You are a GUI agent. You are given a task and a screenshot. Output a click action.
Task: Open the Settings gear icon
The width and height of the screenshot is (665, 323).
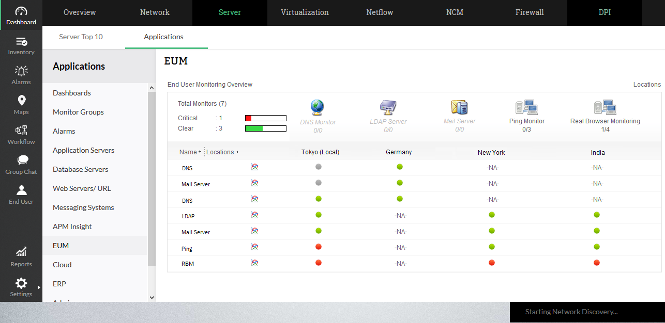coord(21,283)
